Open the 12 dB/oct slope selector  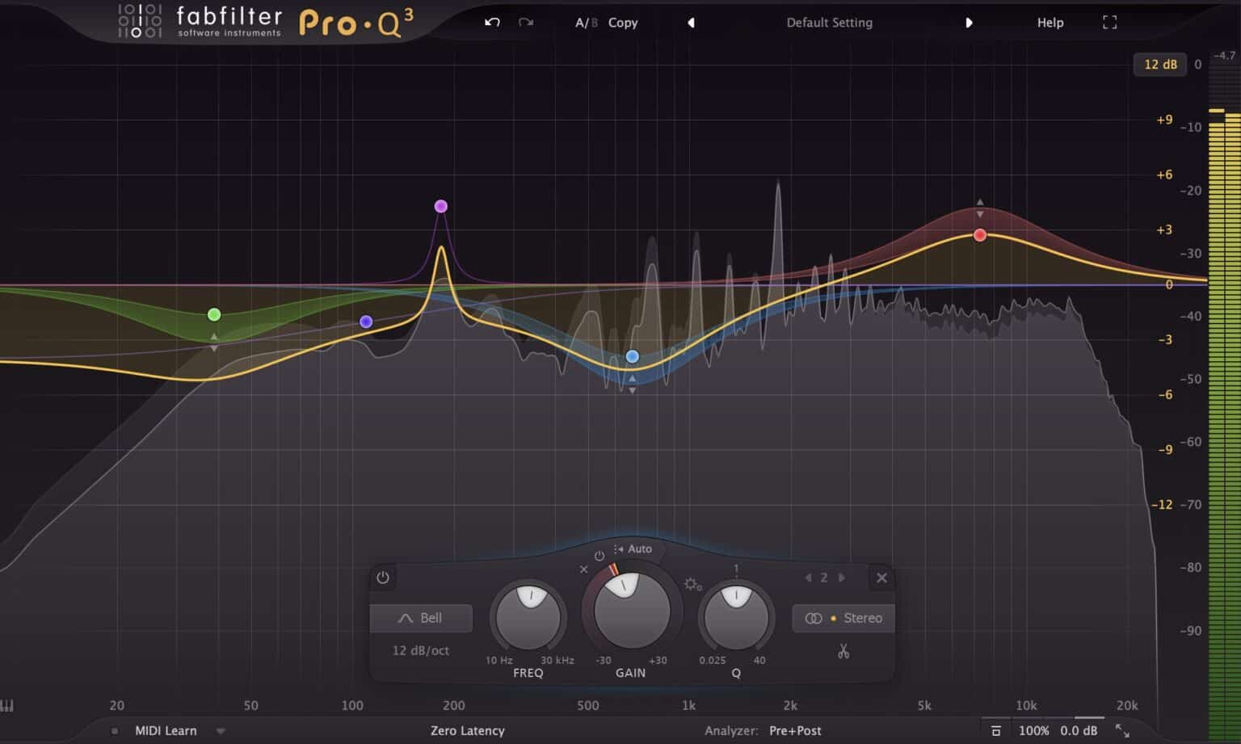click(421, 650)
